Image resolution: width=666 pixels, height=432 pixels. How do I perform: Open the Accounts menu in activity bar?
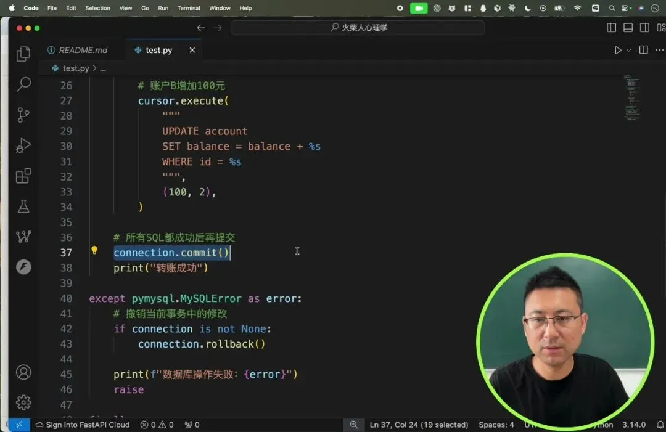pyautogui.click(x=23, y=372)
